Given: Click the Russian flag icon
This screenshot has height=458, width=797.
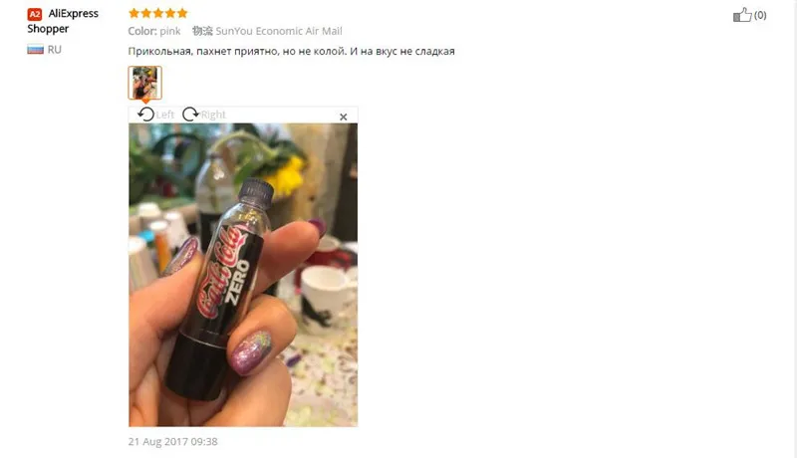Looking at the screenshot, I should (x=35, y=49).
